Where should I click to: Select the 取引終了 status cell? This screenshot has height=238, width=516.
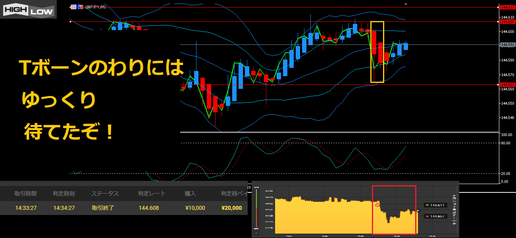[x=103, y=208]
